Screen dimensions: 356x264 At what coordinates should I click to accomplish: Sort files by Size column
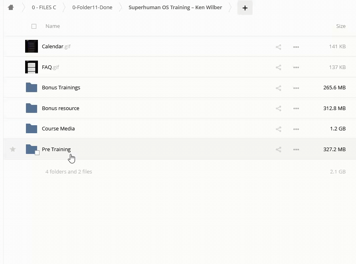pyautogui.click(x=340, y=26)
